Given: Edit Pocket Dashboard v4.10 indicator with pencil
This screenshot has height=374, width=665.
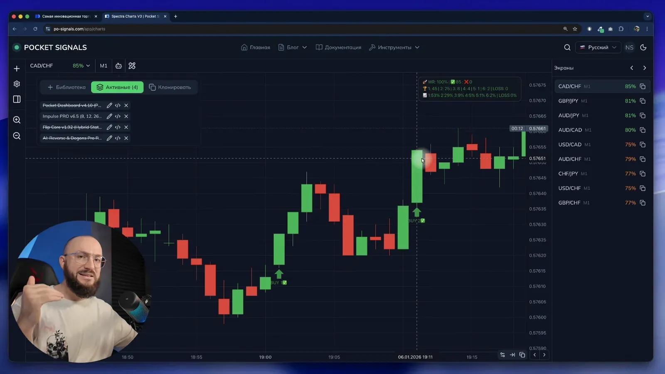Looking at the screenshot, I should 109,106.
